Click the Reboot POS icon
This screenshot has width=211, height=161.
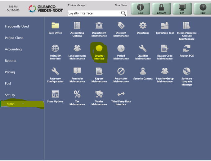[x=187, y=49]
